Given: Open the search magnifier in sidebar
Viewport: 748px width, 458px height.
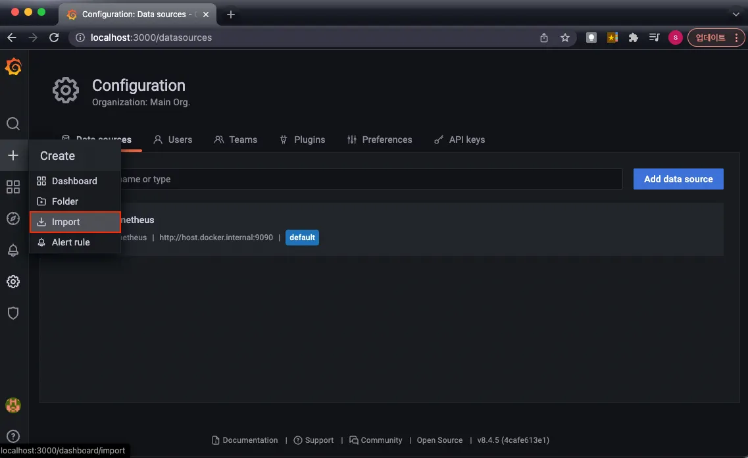Looking at the screenshot, I should [13, 124].
